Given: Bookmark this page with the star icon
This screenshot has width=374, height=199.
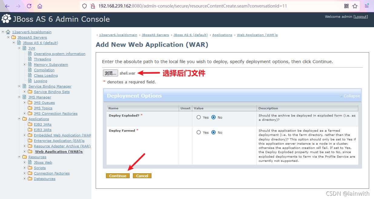Looking at the screenshot, I should (x=355, y=6).
